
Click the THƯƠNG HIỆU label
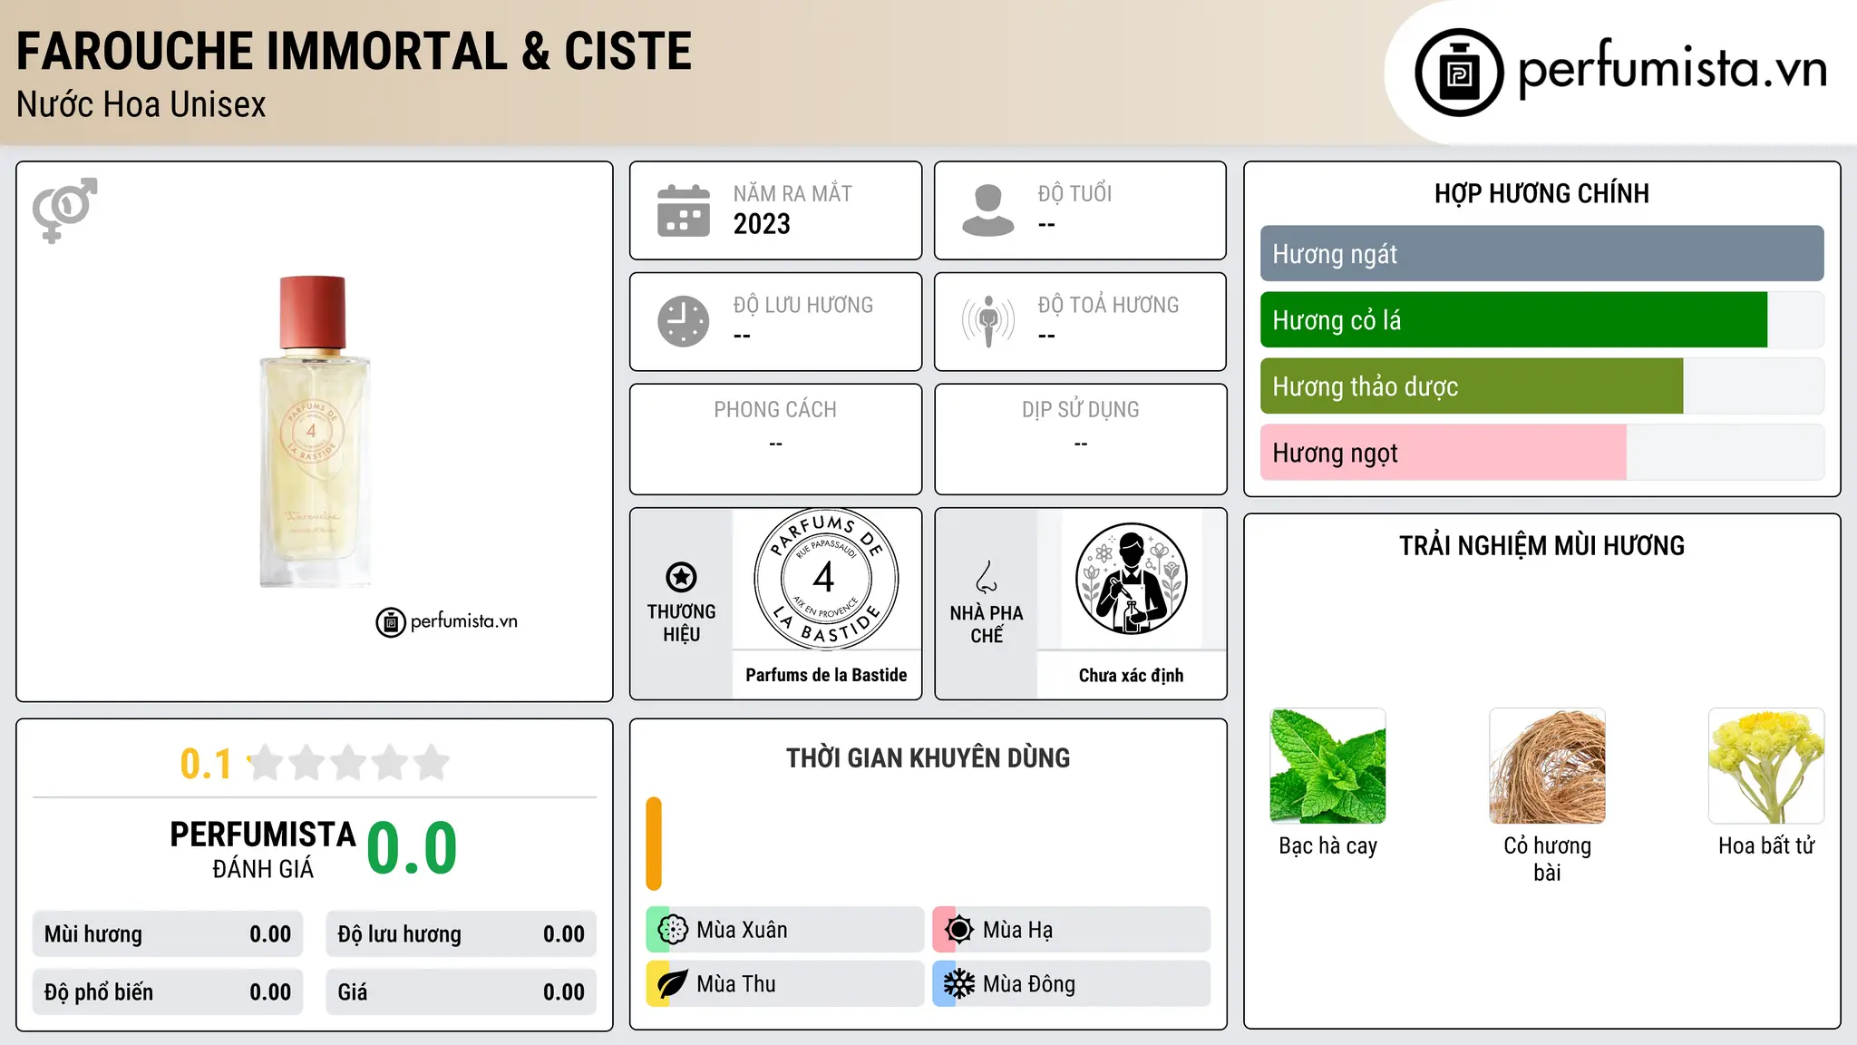[x=681, y=623]
